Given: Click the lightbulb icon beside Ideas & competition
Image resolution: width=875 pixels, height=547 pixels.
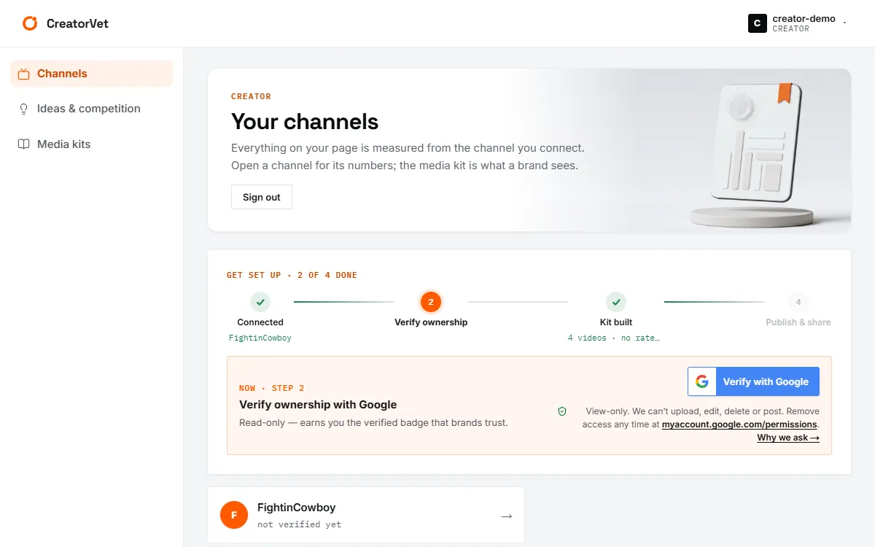Looking at the screenshot, I should (x=23, y=109).
